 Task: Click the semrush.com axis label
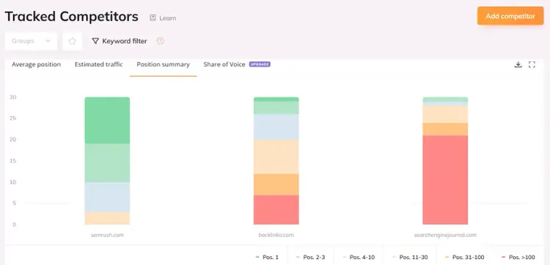tap(107, 235)
